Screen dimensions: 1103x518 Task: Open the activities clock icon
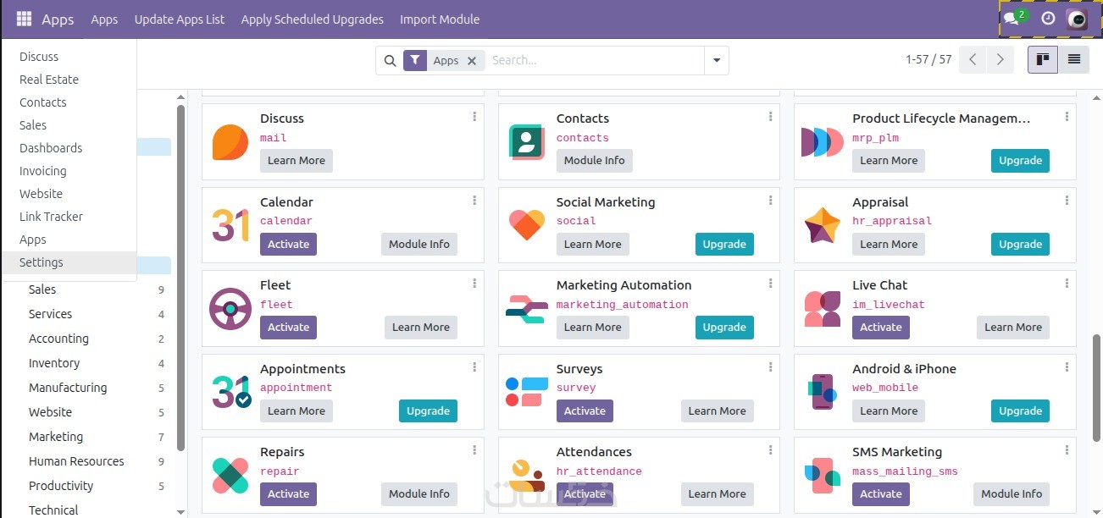point(1048,18)
